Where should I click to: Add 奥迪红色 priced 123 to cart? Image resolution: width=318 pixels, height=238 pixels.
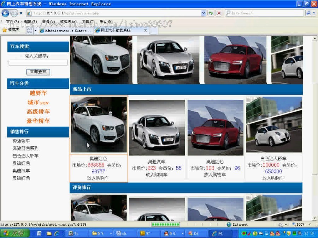pos(215,175)
